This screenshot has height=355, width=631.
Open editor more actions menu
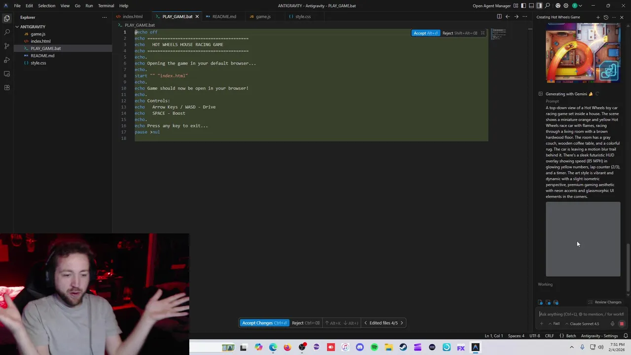pos(525,17)
